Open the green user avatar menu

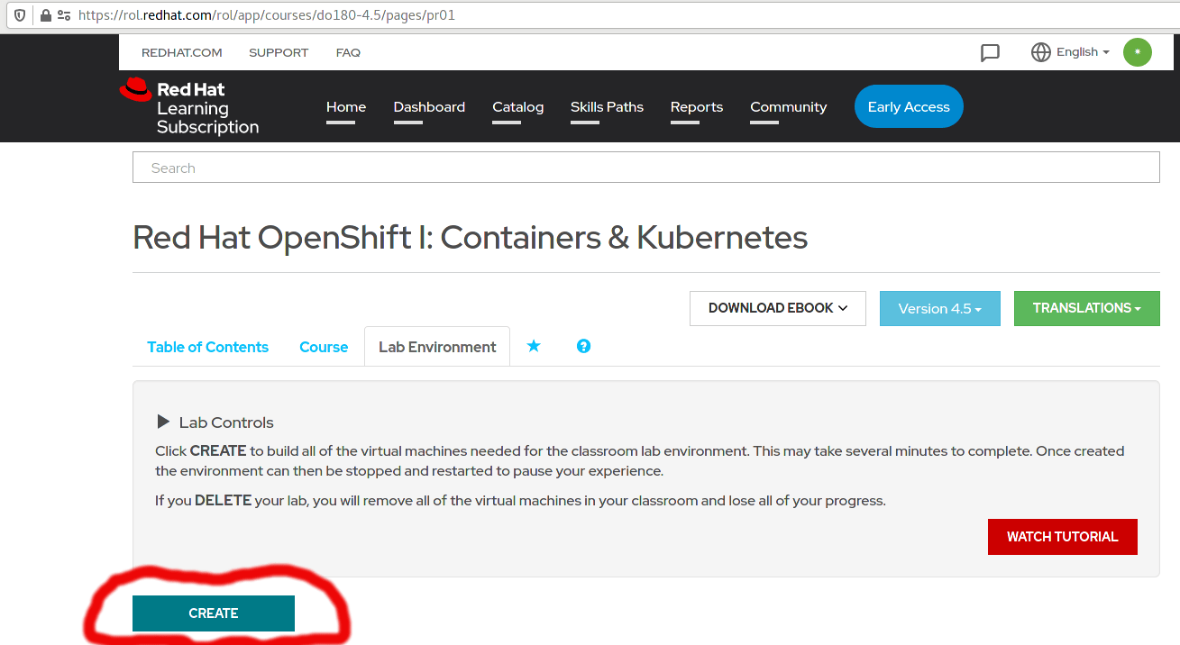pos(1137,51)
